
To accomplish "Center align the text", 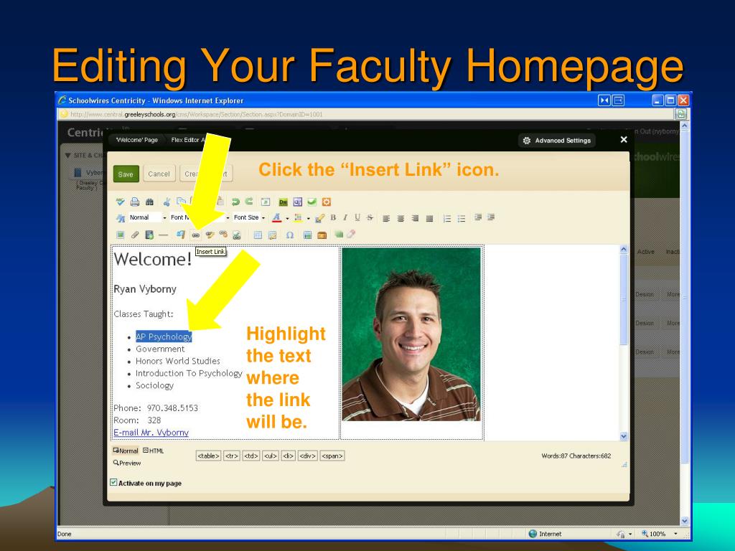I will 401,218.
